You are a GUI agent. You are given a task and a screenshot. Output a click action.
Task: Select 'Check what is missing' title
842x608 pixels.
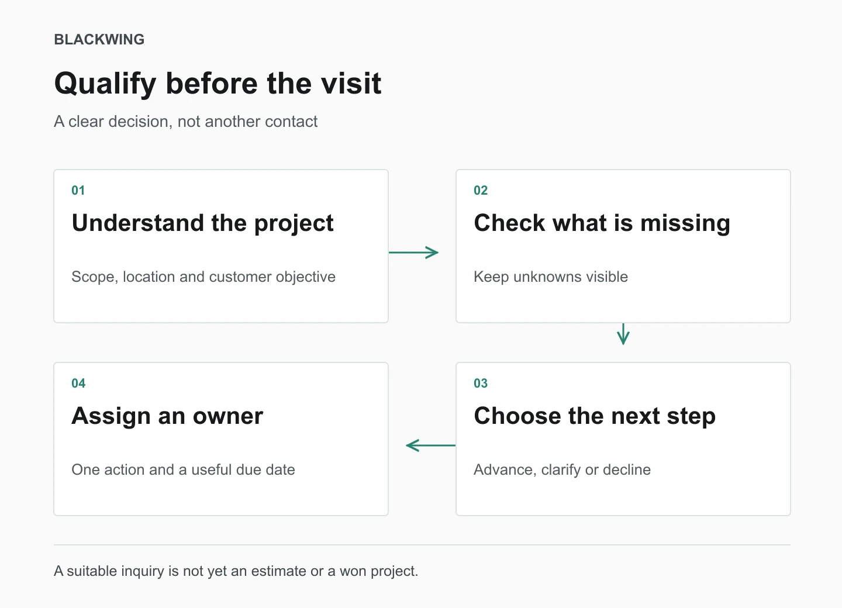602,224
